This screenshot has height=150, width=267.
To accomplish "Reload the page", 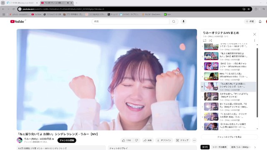I will 13,9.
